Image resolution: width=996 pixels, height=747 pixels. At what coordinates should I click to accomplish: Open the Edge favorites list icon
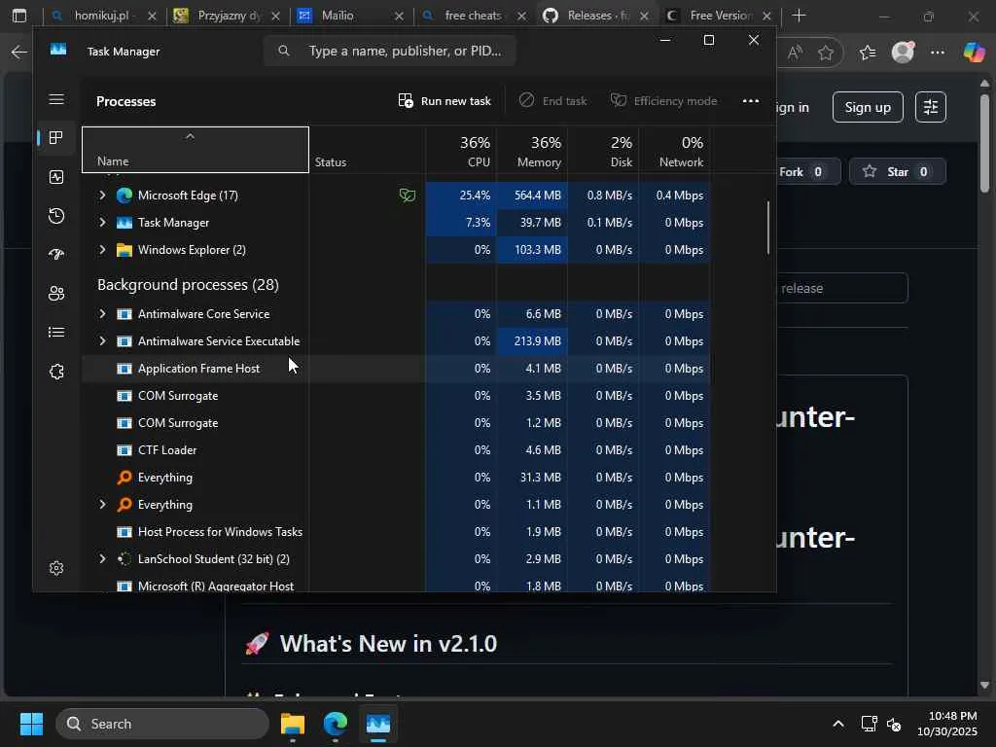[867, 53]
